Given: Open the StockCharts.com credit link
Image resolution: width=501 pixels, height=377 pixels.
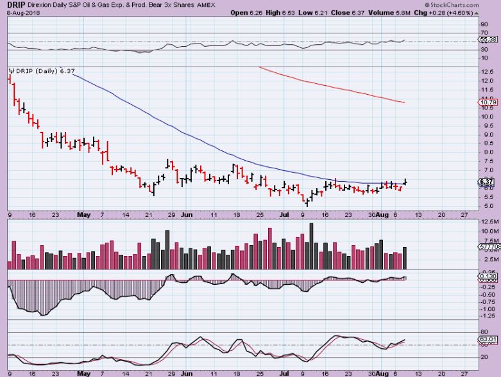Looking at the screenshot, I should click(452, 4).
